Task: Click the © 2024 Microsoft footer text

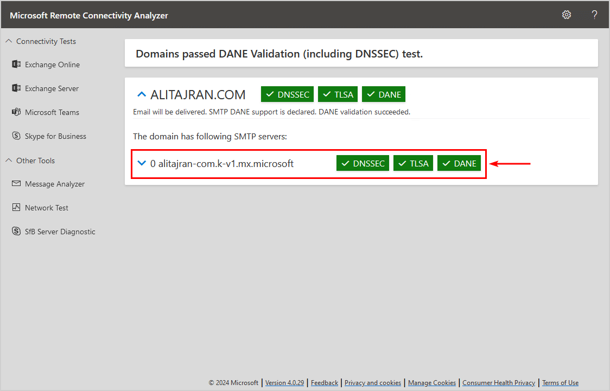Action: (x=233, y=383)
